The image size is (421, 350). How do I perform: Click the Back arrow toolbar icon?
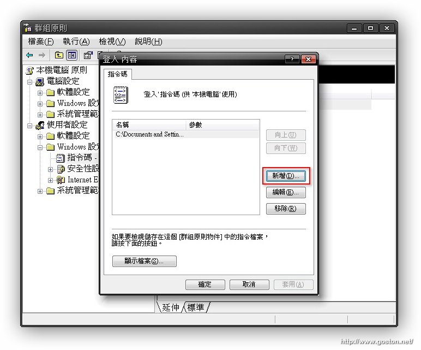(x=29, y=55)
